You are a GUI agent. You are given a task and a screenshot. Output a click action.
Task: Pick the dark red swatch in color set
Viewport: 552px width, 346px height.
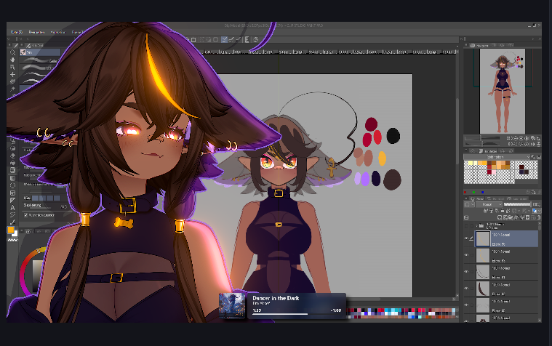(489, 172)
